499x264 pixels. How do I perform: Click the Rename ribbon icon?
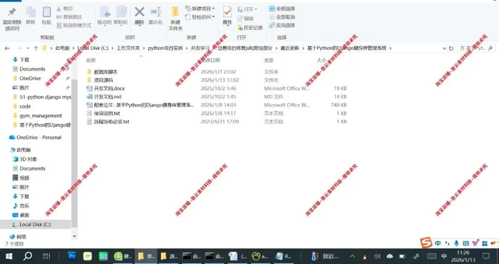click(x=156, y=16)
